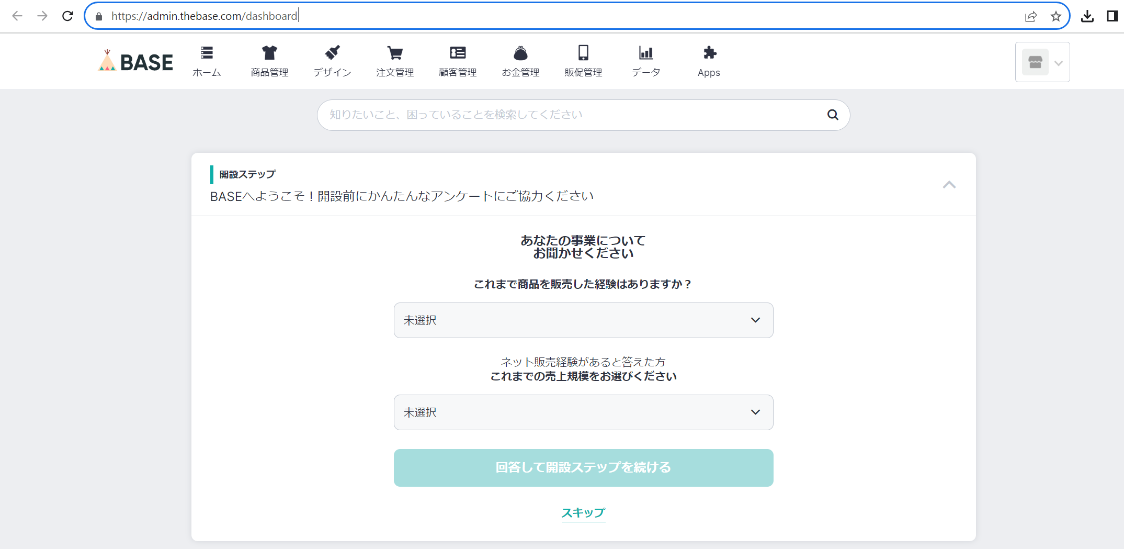Click the search magnifier icon
The width and height of the screenshot is (1124, 549).
tap(833, 115)
